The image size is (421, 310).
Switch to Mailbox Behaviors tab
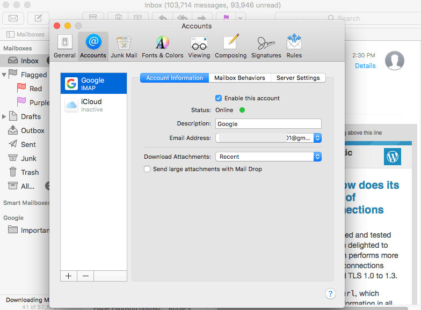pyautogui.click(x=239, y=78)
